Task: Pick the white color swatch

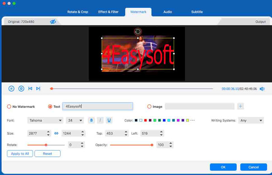Action: tap(141, 120)
